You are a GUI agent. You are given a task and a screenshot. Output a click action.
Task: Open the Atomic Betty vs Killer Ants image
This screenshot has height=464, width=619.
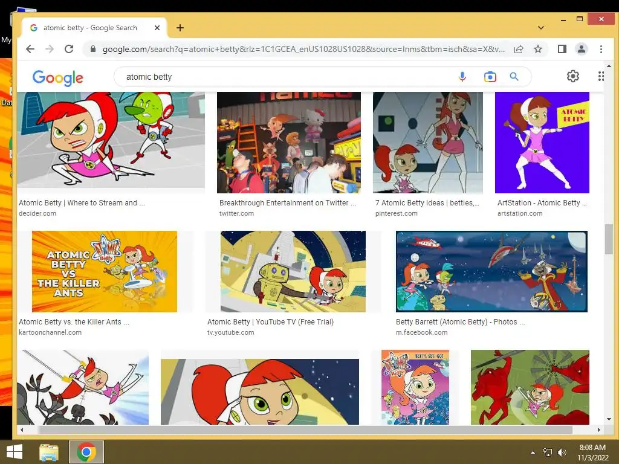(x=105, y=271)
